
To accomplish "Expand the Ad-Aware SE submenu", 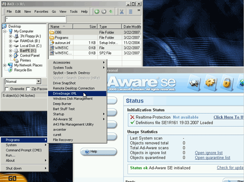I will point(77,119).
